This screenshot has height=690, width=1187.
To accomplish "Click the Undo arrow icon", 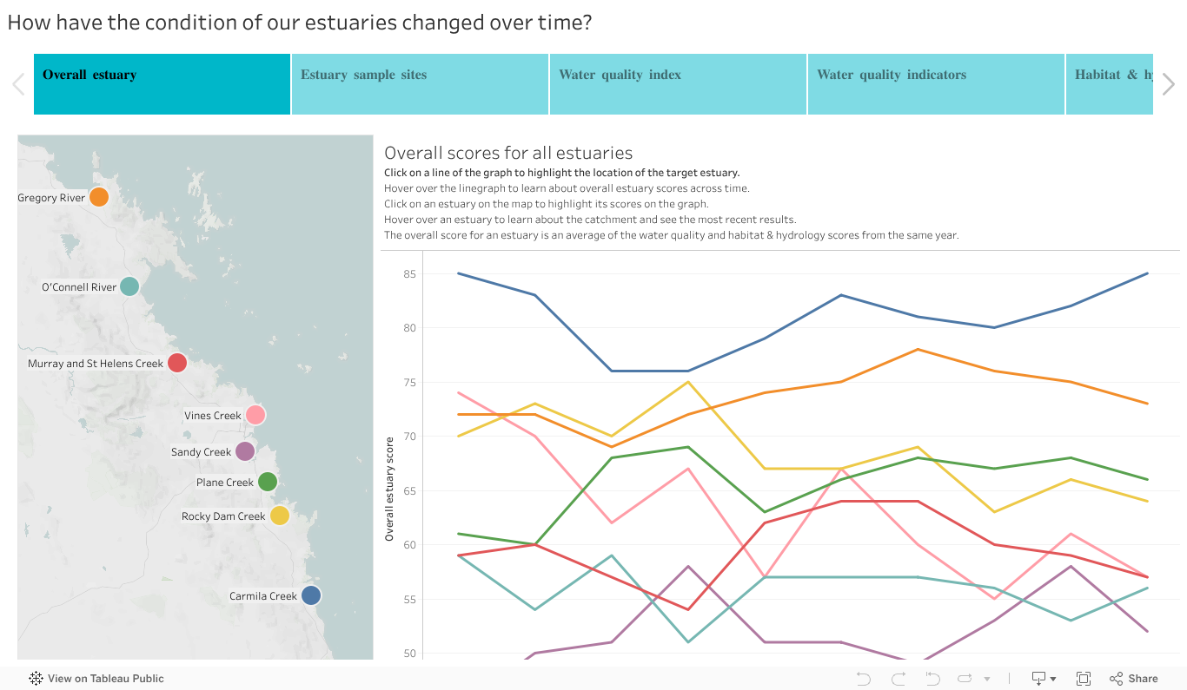I will coord(863,679).
